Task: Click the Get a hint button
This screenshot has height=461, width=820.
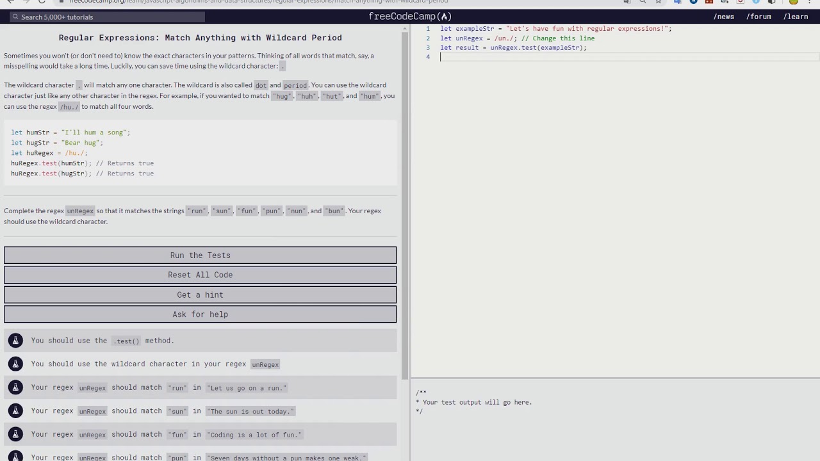Action: (x=200, y=295)
